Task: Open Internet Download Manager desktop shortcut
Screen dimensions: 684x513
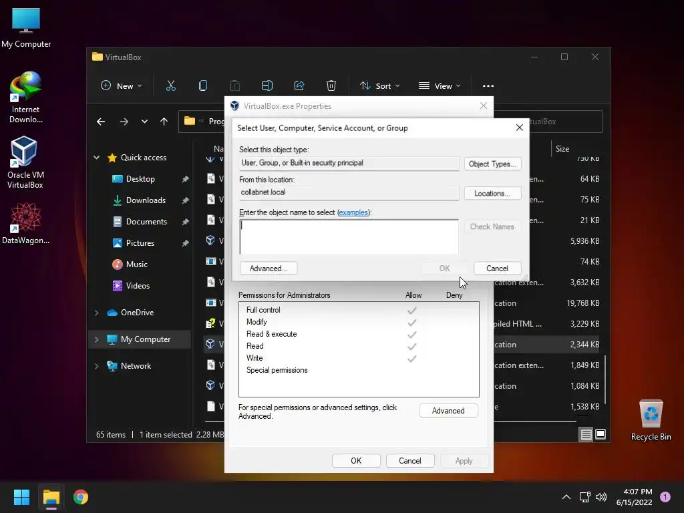Action: coord(26,97)
